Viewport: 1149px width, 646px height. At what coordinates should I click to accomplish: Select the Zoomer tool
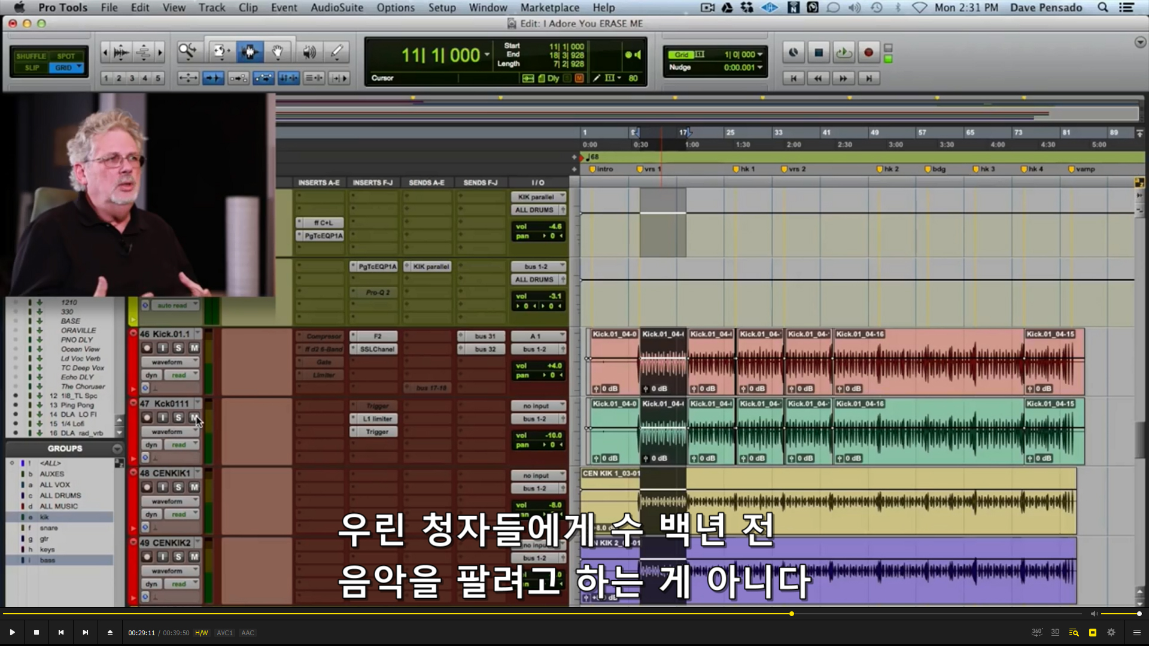pyautogui.click(x=187, y=52)
